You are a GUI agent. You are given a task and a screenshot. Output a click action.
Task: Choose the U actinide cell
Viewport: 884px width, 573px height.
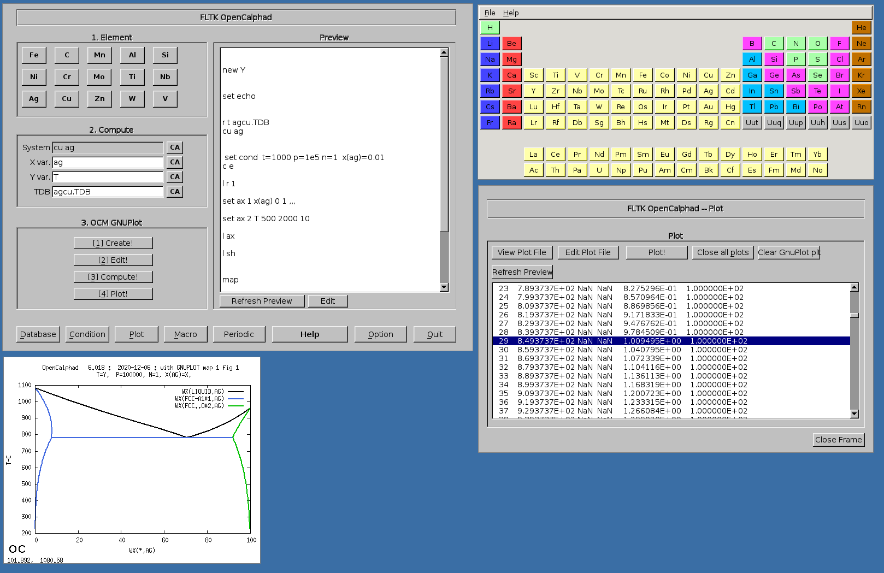599,170
